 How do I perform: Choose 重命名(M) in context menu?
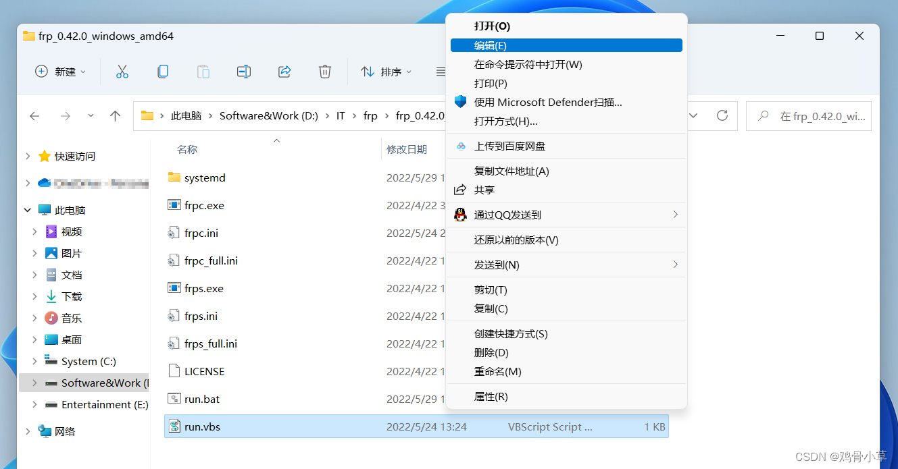pyautogui.click(x=566, y=371)
